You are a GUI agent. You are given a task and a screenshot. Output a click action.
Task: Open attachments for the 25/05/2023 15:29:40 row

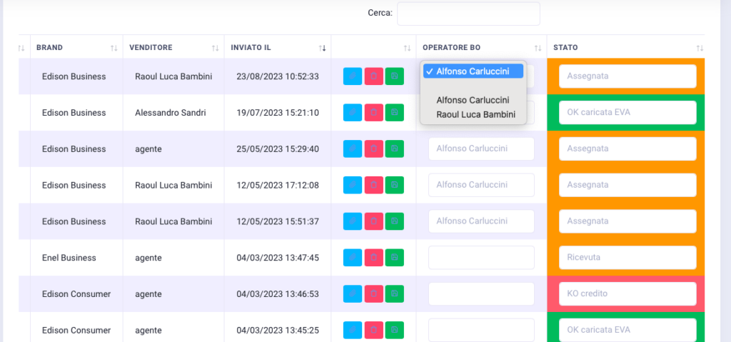point(353,149)
